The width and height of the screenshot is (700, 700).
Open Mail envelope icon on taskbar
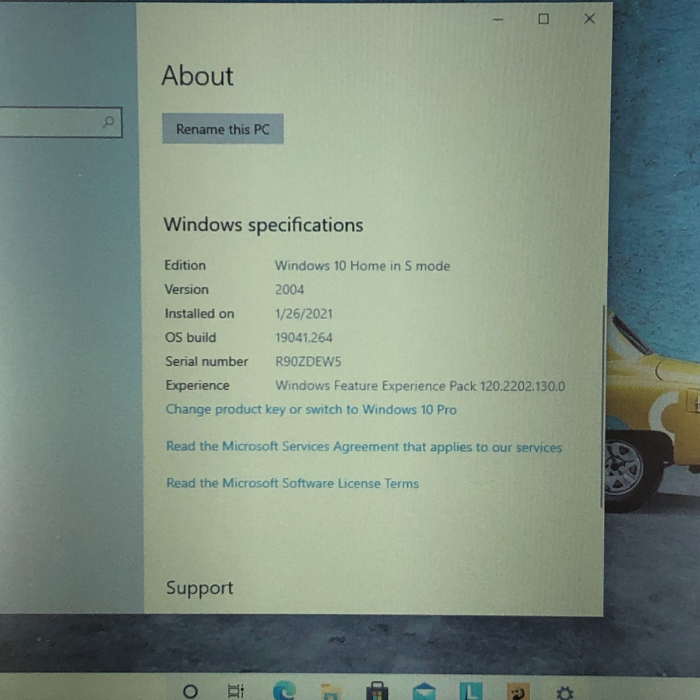point(423,691)
